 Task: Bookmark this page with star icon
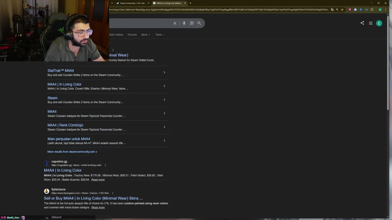click(342, 9)
